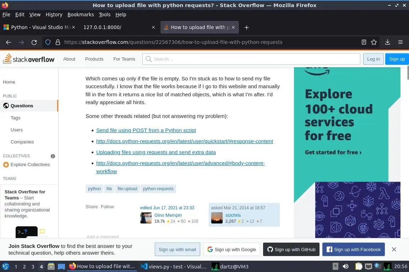
Task: Click Sign up with Google
Action: point(231,249)
